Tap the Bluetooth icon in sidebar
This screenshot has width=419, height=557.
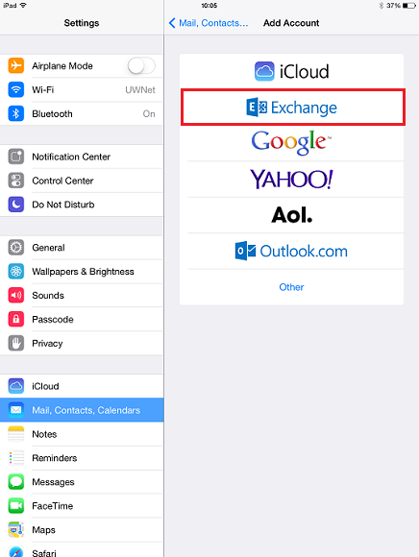tap(16, 113)
